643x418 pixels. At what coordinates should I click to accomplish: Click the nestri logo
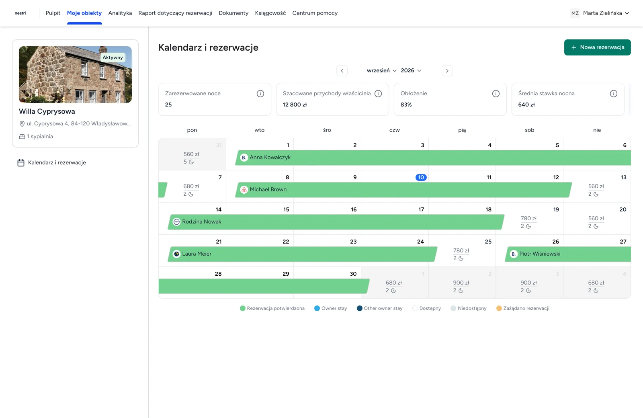[x=20, y=13]
